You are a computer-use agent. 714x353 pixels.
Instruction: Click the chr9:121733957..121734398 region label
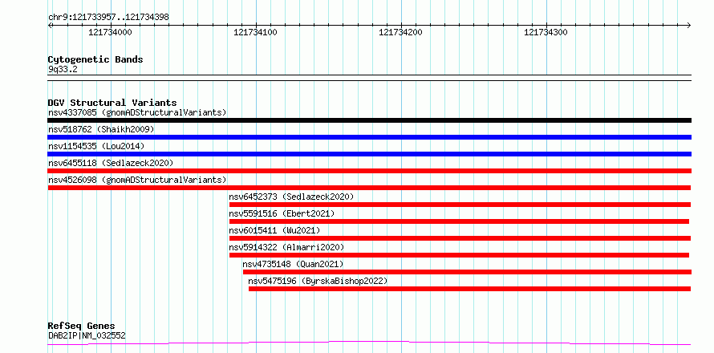click(x=108, y=18)
